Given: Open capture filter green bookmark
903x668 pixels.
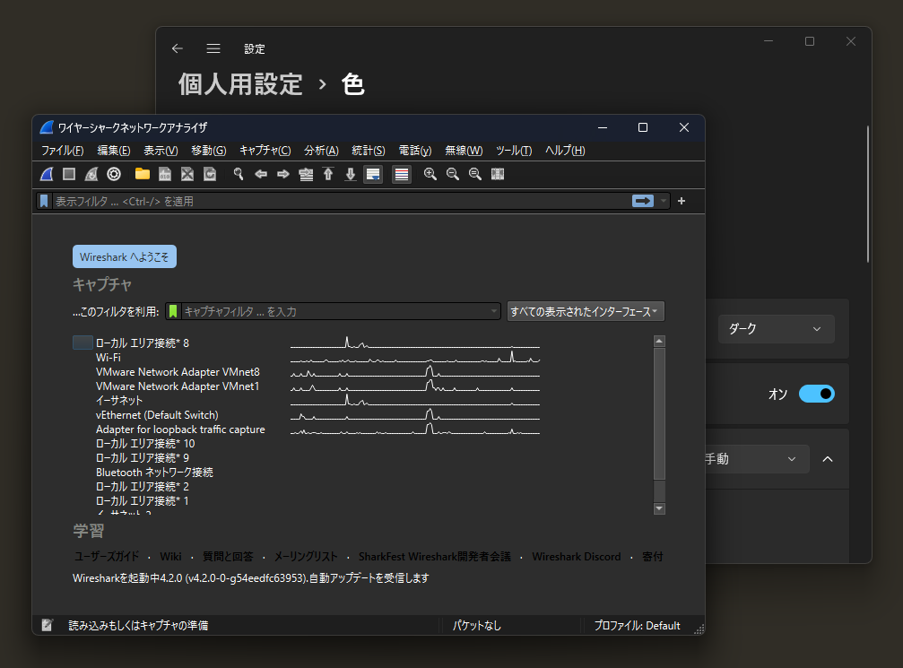Looking at the screenshot, I should point(173,311).
